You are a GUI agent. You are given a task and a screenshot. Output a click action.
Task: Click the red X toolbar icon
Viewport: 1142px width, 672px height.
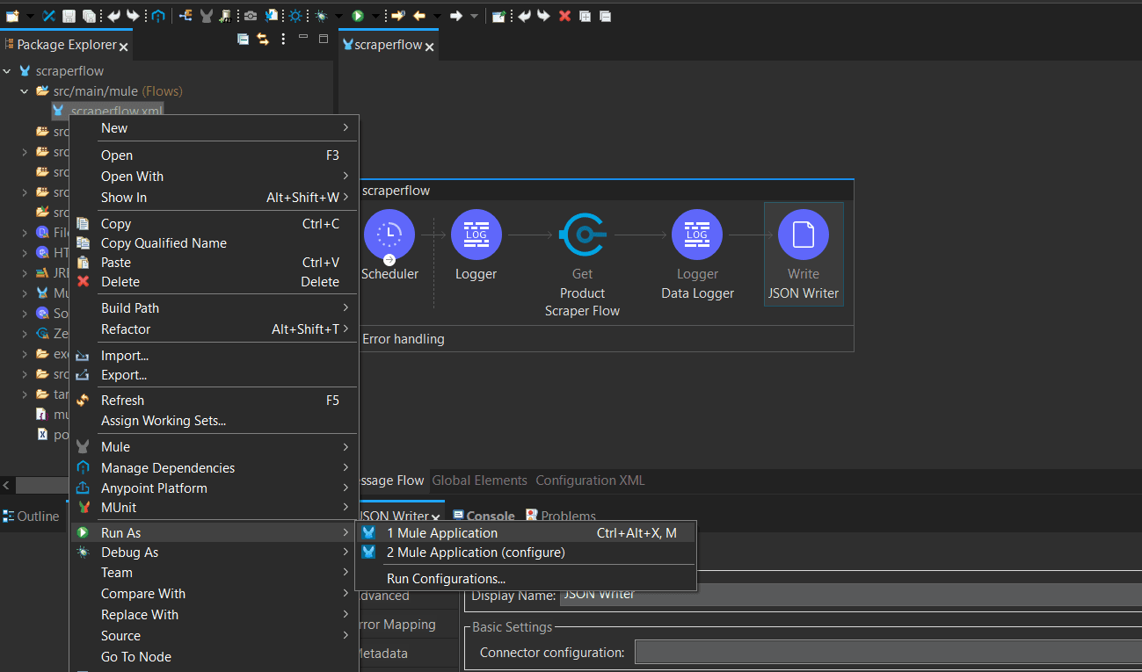(x=564, y=16)
